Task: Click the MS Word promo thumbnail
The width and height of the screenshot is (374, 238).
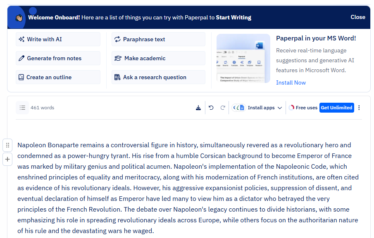Action: (243, 59)
